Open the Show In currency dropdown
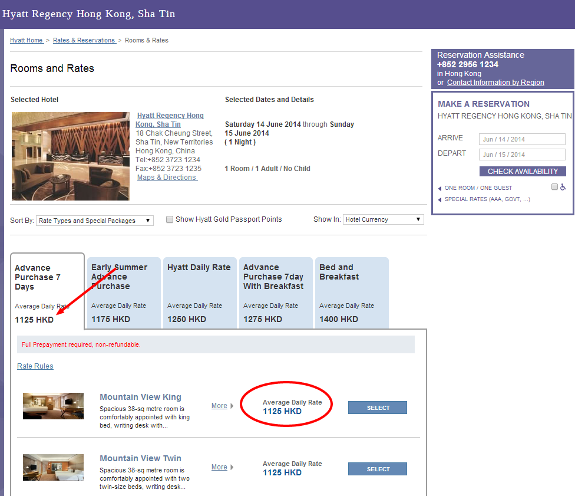This screenshot has width=575, height=496. point(383,219)
